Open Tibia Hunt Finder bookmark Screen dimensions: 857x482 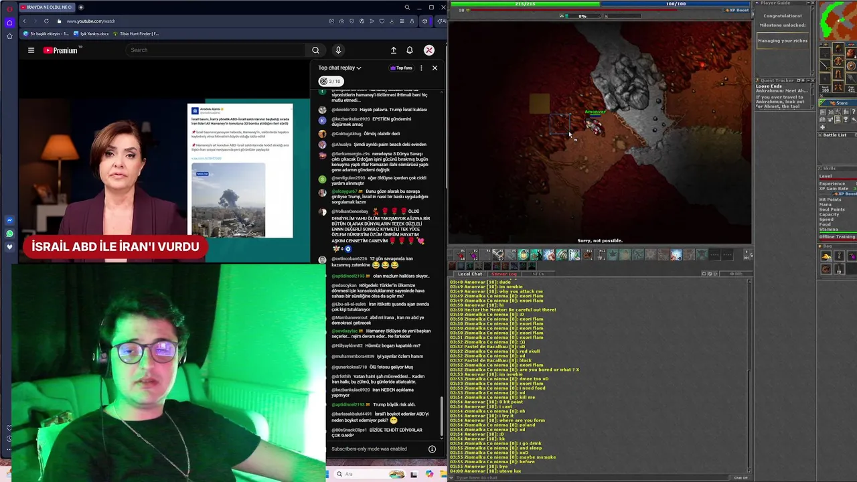tap(136, 33)
